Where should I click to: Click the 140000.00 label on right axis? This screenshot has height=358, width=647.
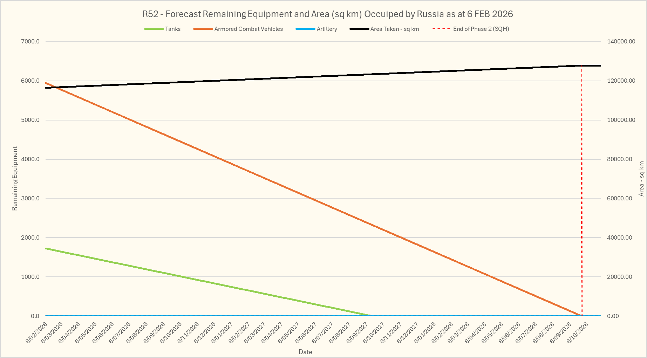tap(621, 42)
